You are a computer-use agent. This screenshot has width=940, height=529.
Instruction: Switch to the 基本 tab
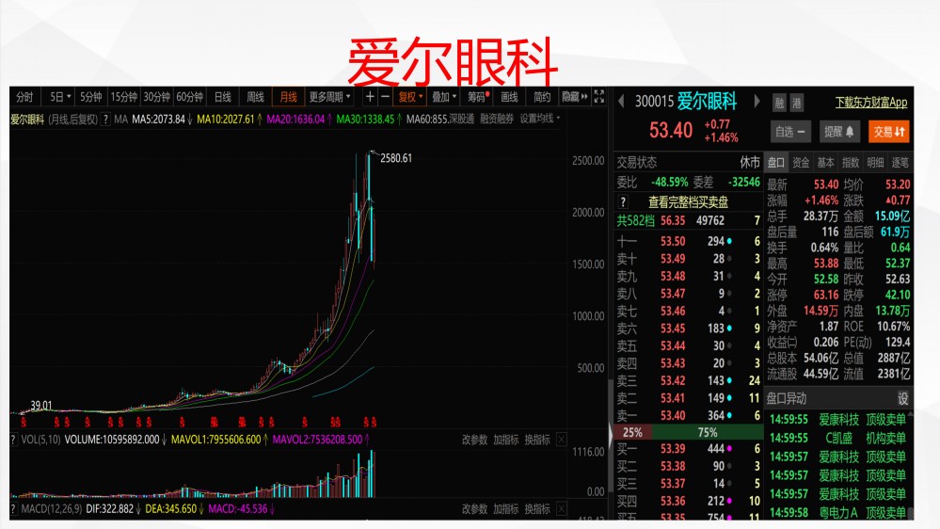tap(825, 163)
